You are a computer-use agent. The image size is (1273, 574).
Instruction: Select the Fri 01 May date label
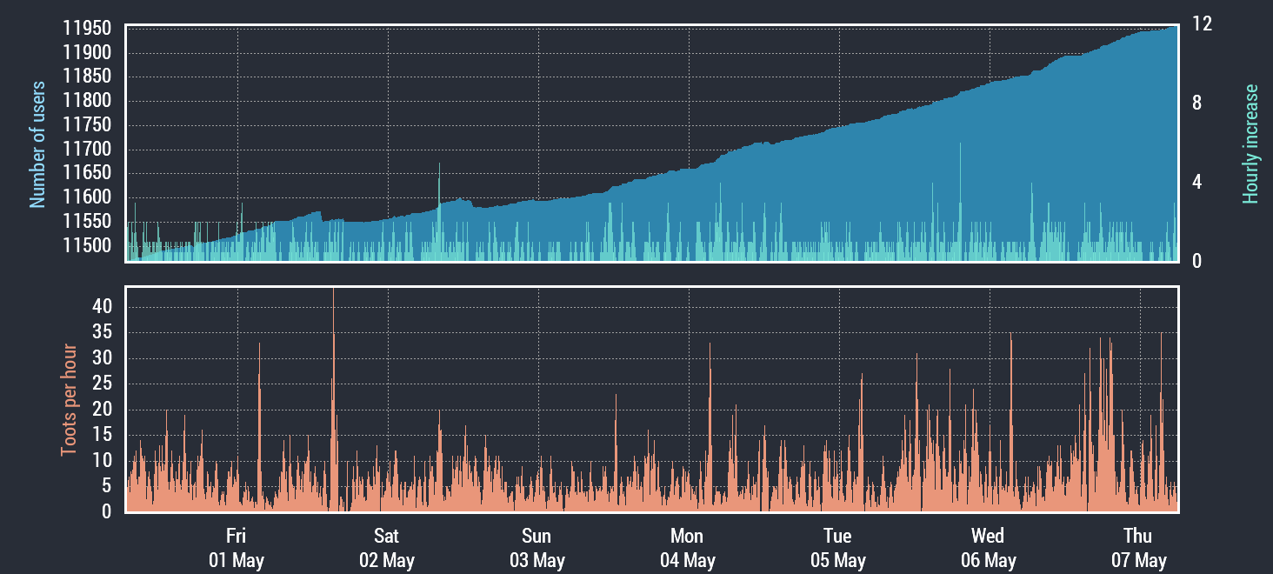click(x=236, y=548)
